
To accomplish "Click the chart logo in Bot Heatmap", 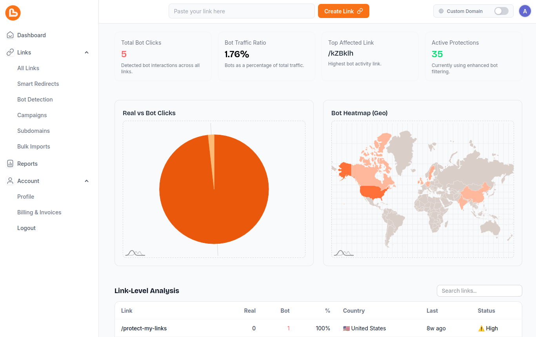I will (344, 253).
